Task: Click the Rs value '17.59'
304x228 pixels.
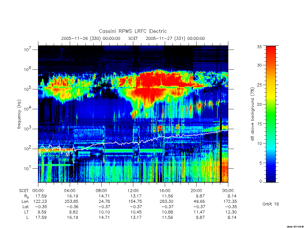Action: click(x=41, y=196)
